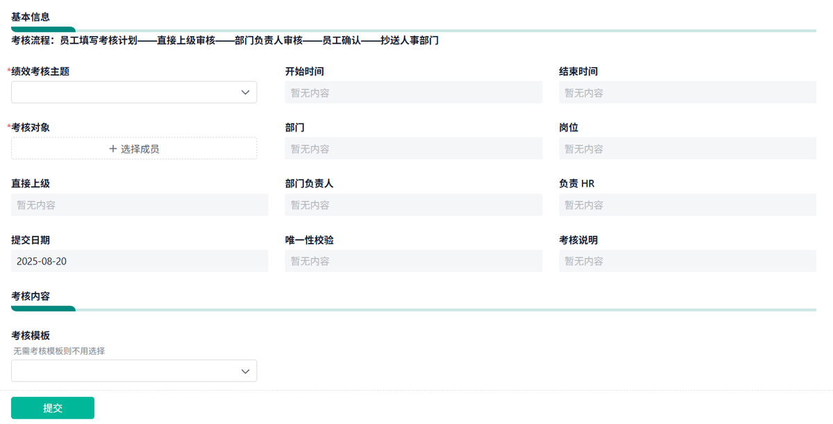Click the 结束时间 field
Image resolution: width=833 pixels, height=424 pixels.
687,92
